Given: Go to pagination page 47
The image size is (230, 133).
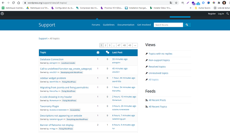Looking at the screenshot, I should tap(119, 45).
